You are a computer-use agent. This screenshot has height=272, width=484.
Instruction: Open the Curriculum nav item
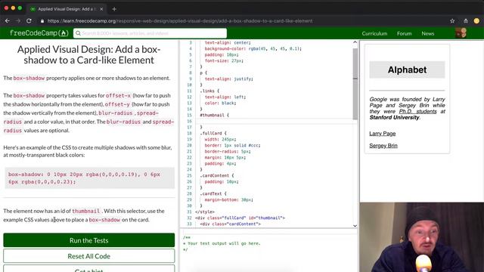point(374,33)
